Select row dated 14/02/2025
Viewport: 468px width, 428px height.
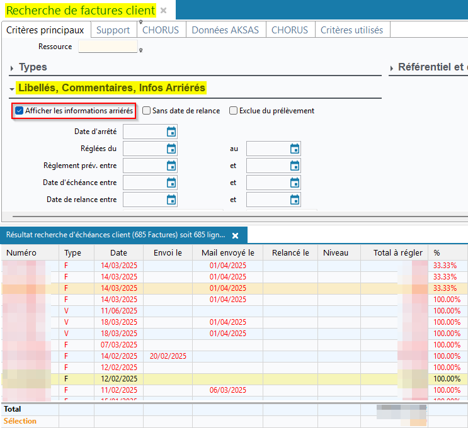[234, 356]
